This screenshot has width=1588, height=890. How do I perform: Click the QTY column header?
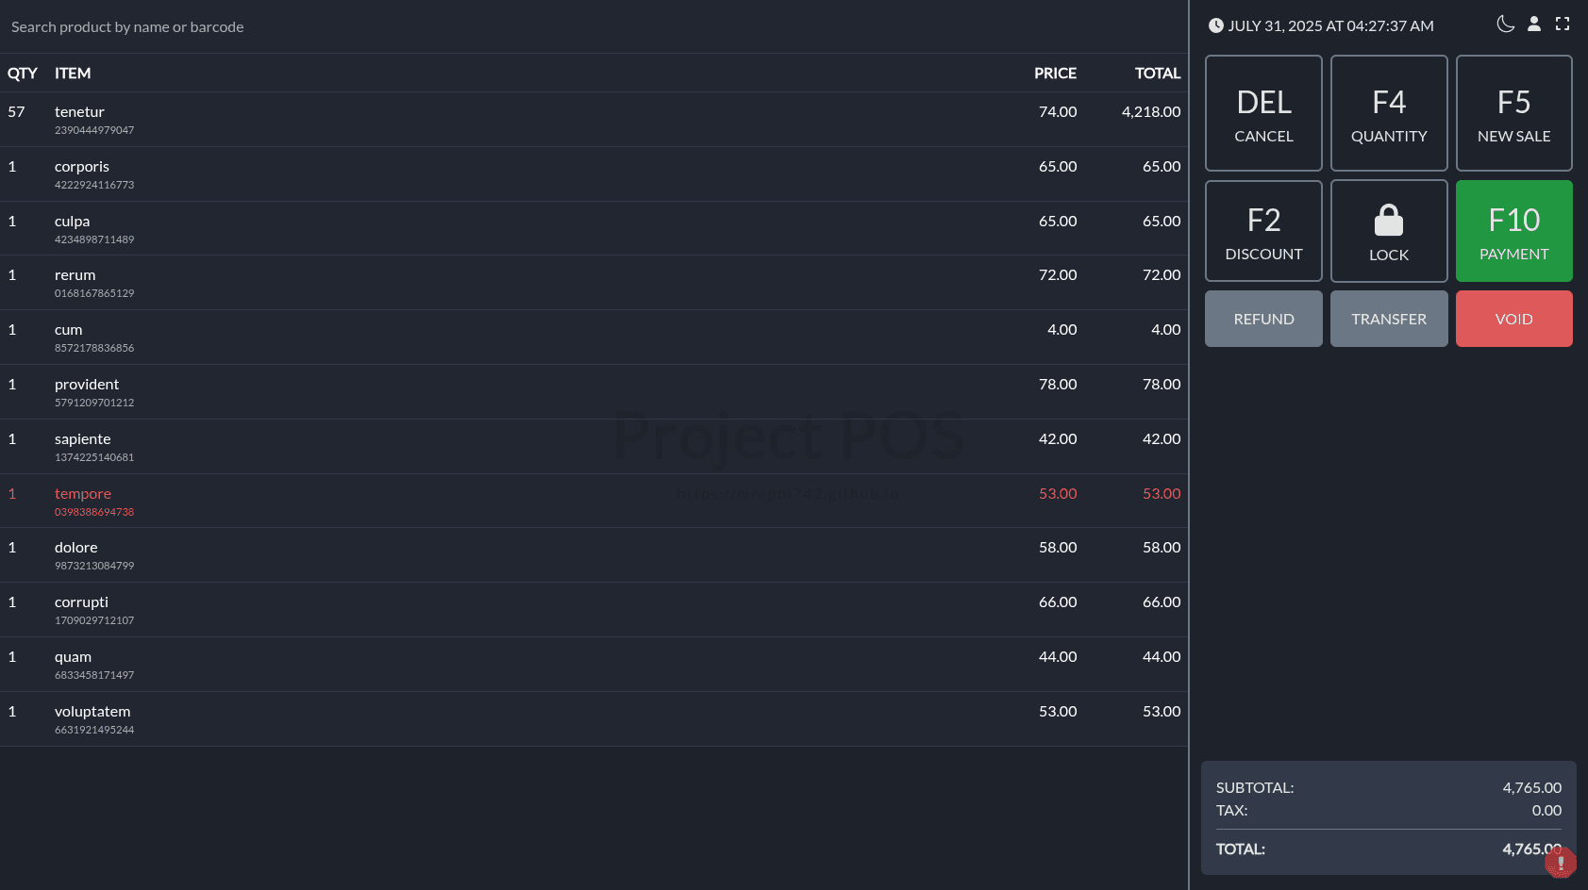tap(23, 74)
